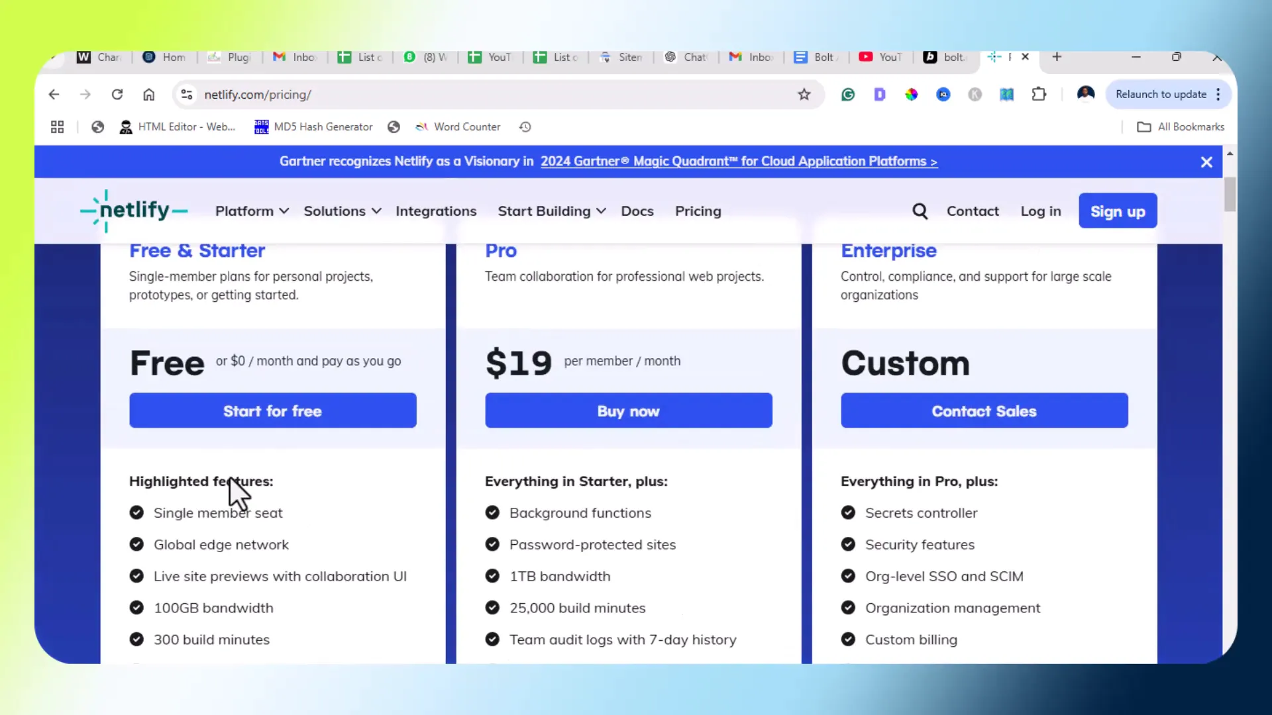Viewport: 1272px width, 715px height.
Task: Search Netlify site with magnifier icon
Action: [x=920, y=211]
